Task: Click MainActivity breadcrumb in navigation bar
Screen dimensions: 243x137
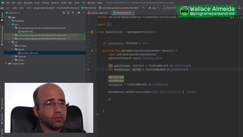Action: 89,8
